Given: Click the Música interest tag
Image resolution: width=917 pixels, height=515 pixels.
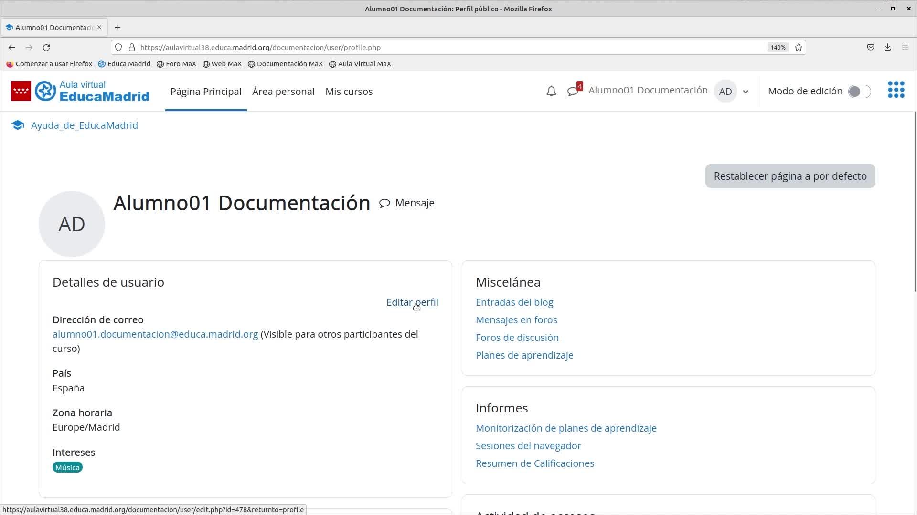Looking at the screenshot, I should coord(67,467).
